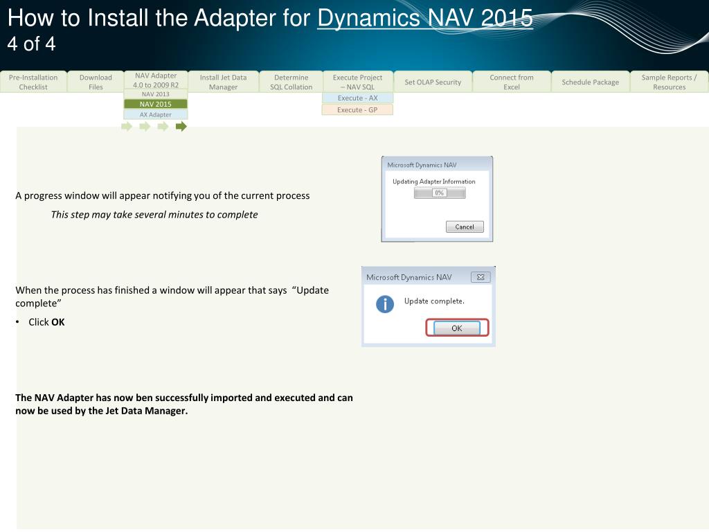The width and height of the screenshot is (709, 532).
Task: Go to the Schedule Package tab
Action: click(x=591, y=82)
